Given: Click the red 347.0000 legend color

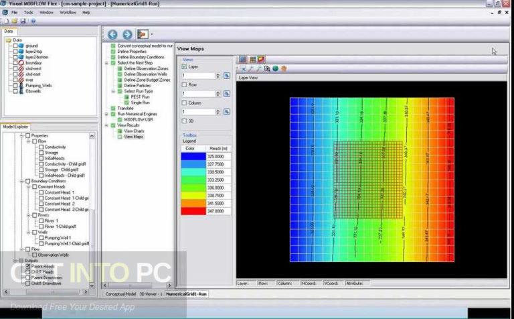Looking at the screenshot, I should pyautogui.click(x=193, y=211).
